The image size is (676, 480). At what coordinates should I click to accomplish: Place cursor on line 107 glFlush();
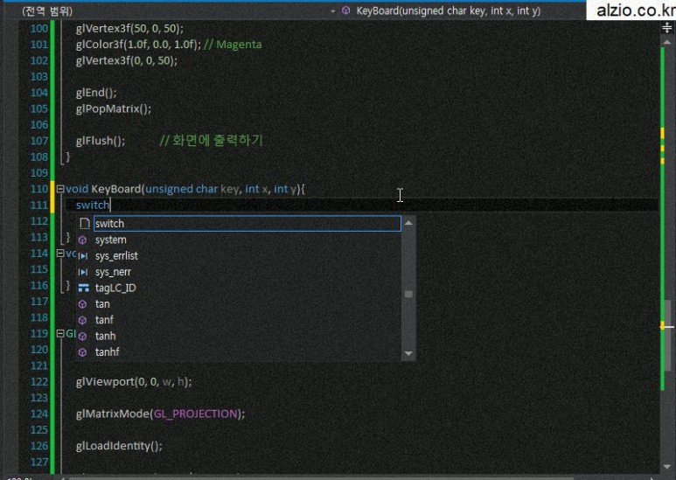101,141
